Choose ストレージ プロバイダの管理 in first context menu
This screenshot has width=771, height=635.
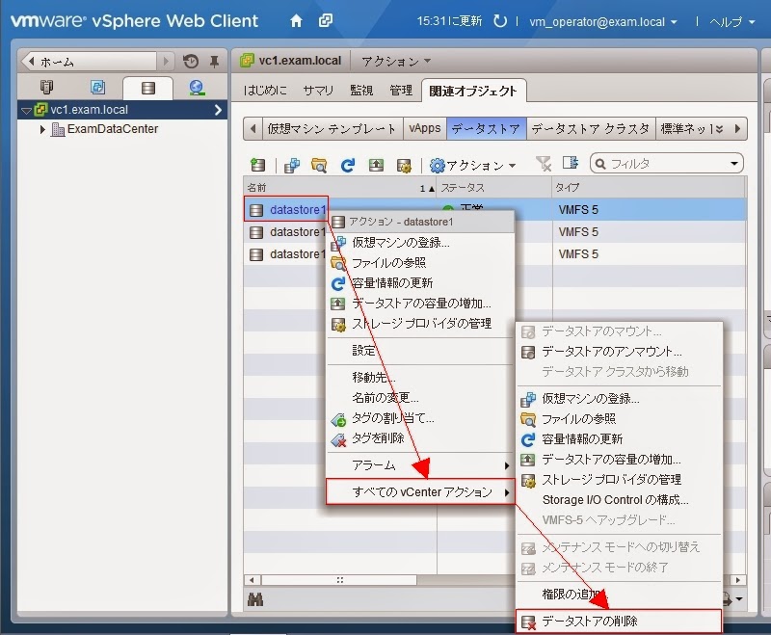point(421,324)
